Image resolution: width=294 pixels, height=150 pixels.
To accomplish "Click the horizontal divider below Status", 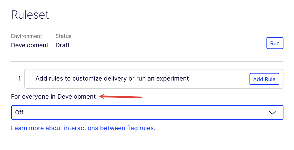I will click(x=147, y=62).
